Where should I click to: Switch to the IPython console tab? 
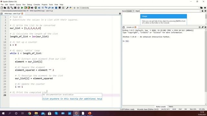pos(161,107)
